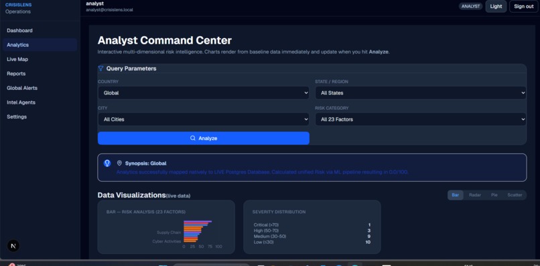Open Intel Agents page

(x=21, y=103)
